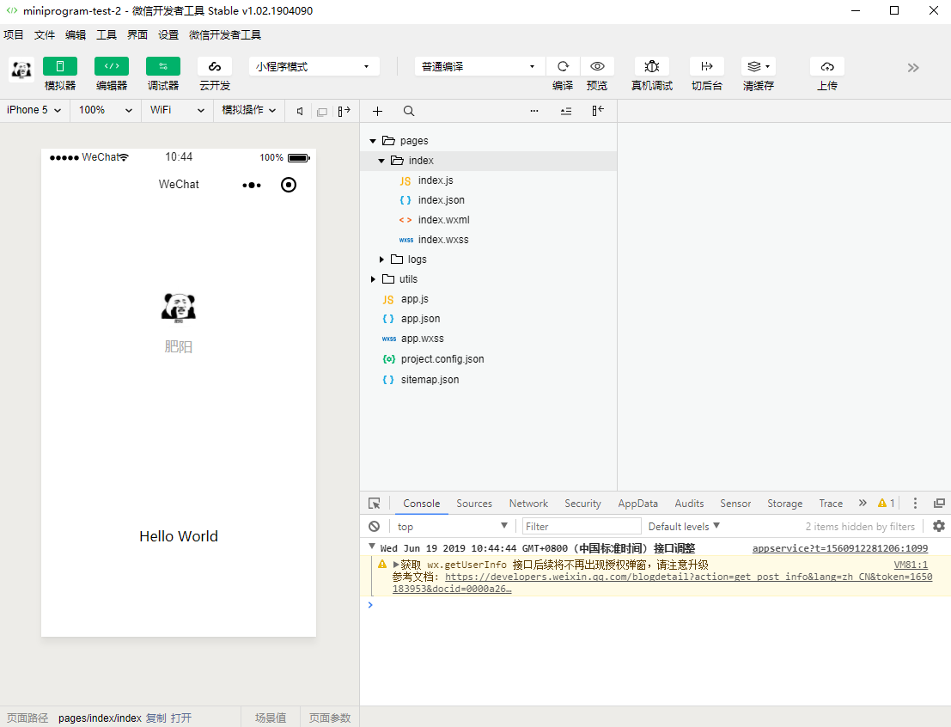Click the user avatar in the toolbar
This screenshot has height=727, width=951.
[21, 70]
